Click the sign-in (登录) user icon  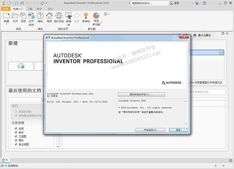click(x=172, y=3)
